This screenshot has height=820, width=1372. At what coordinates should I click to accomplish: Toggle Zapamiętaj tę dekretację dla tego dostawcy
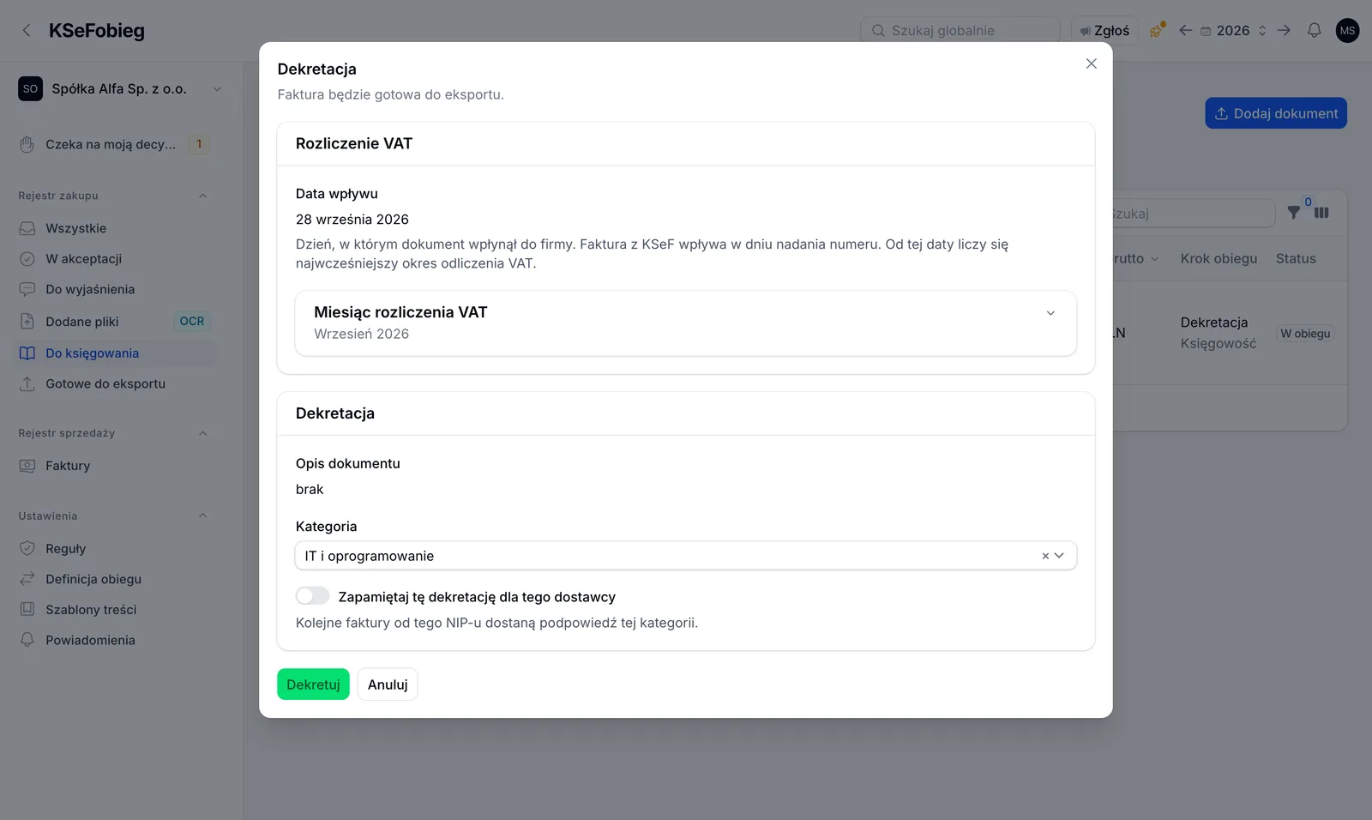click(x=312, y=596)
